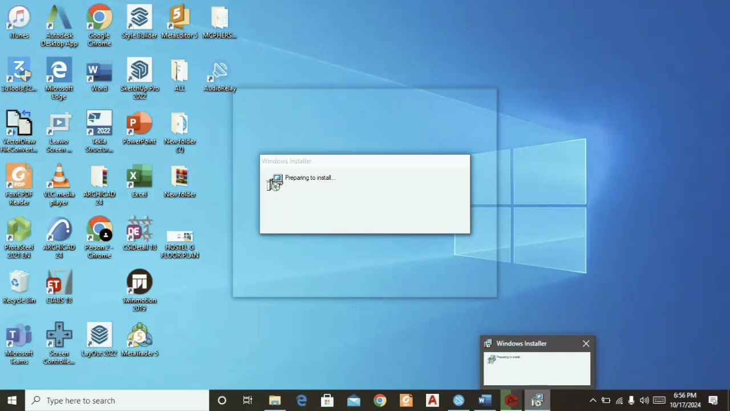Select Twinmotion 2019 desktop icon
Image resolution: width=730 pixels, height=411 pixels.
[x=139, y=291]
